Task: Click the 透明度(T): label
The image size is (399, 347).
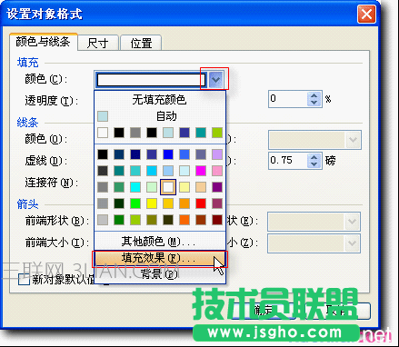Action: [x=51, y=101]
